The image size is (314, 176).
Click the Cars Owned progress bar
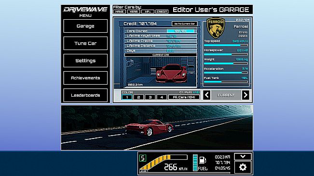coord(181,31)
